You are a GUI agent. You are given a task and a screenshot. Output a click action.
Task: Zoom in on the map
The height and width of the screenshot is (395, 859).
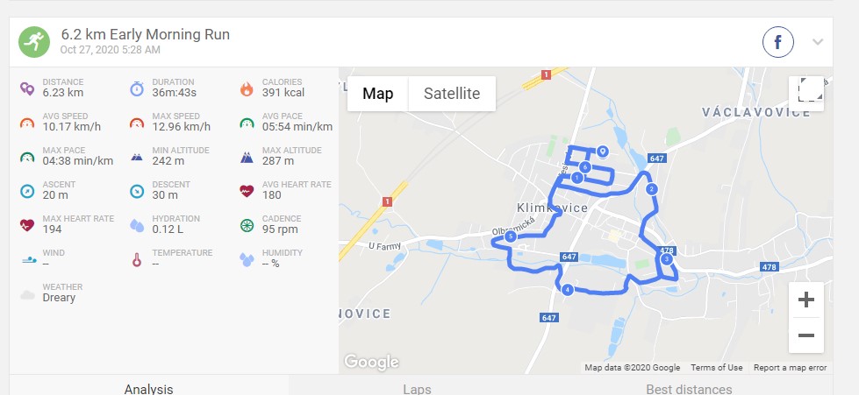(x=805, y=300)
